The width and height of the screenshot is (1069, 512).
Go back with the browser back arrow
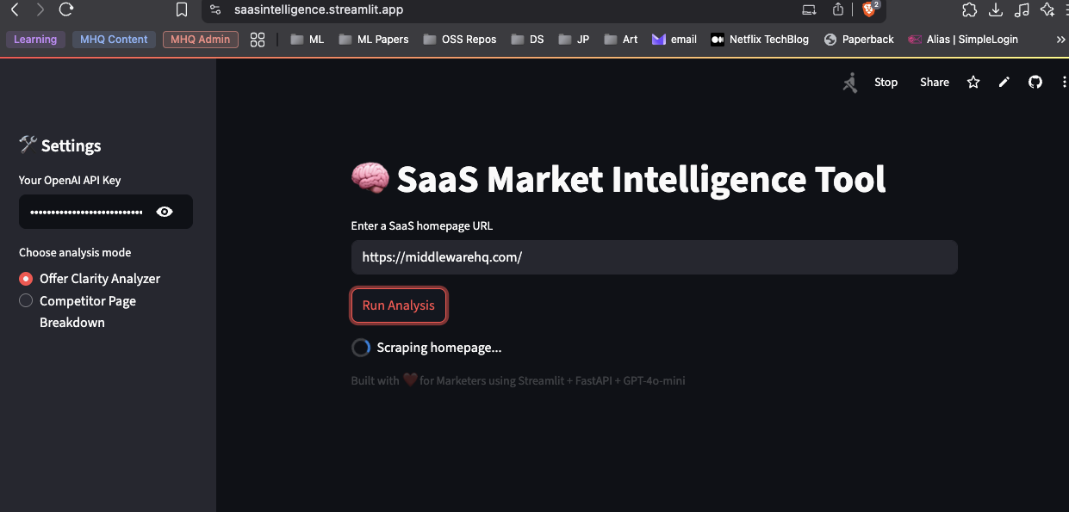pyautogui.click(x=15, y=9)
